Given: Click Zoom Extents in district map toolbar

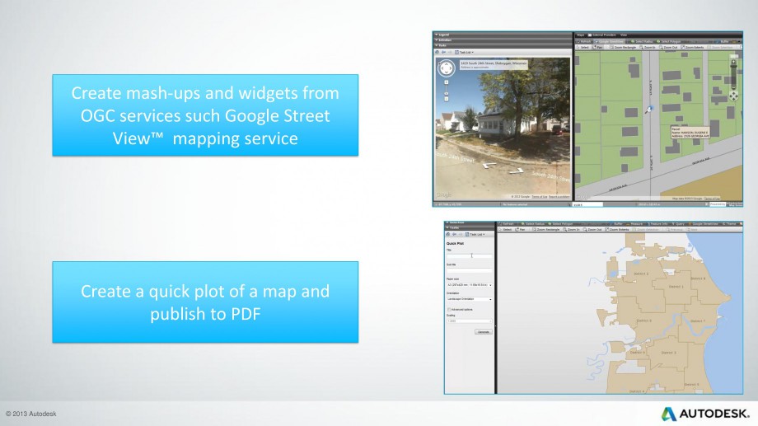Looking at the screenshot, I should 617,230.
